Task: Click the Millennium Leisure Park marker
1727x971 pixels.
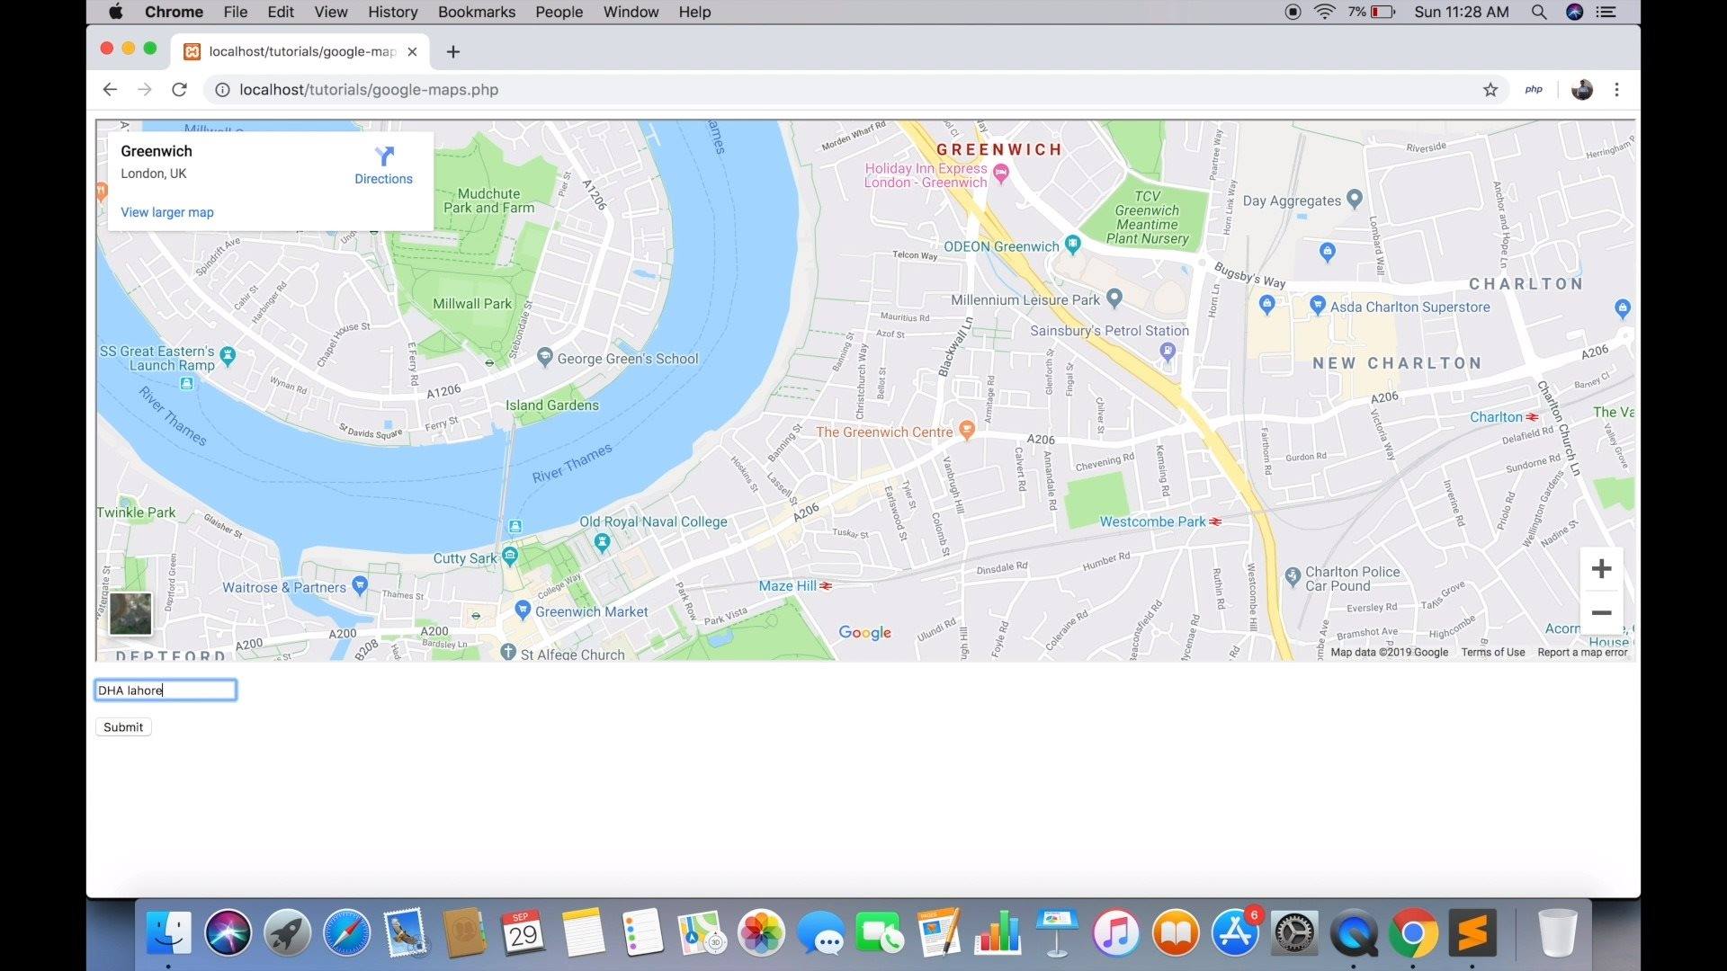Action: point(1114,298)
